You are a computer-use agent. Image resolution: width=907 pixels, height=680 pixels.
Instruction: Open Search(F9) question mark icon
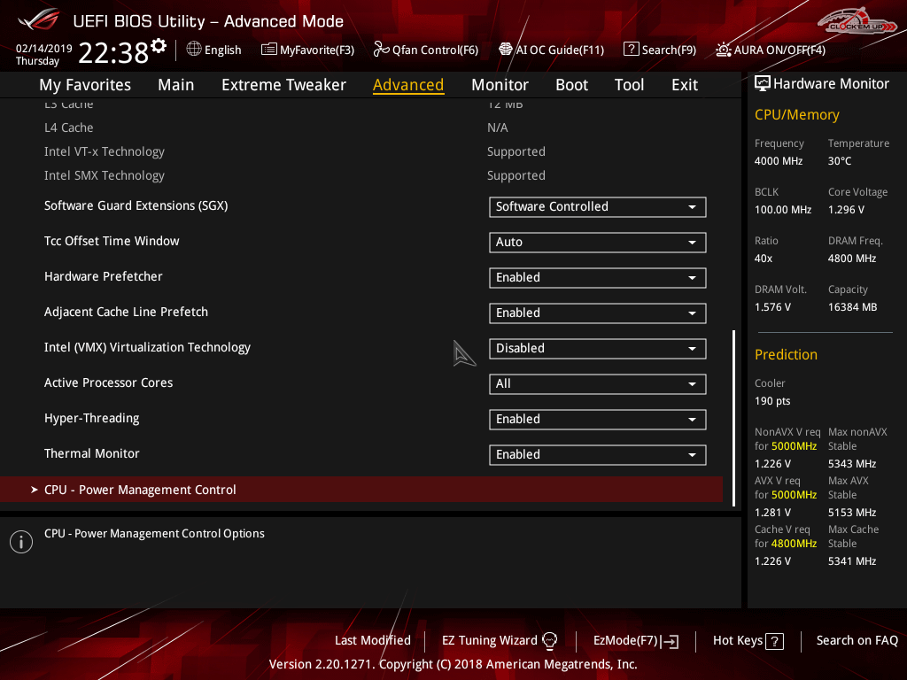(631, 50)
